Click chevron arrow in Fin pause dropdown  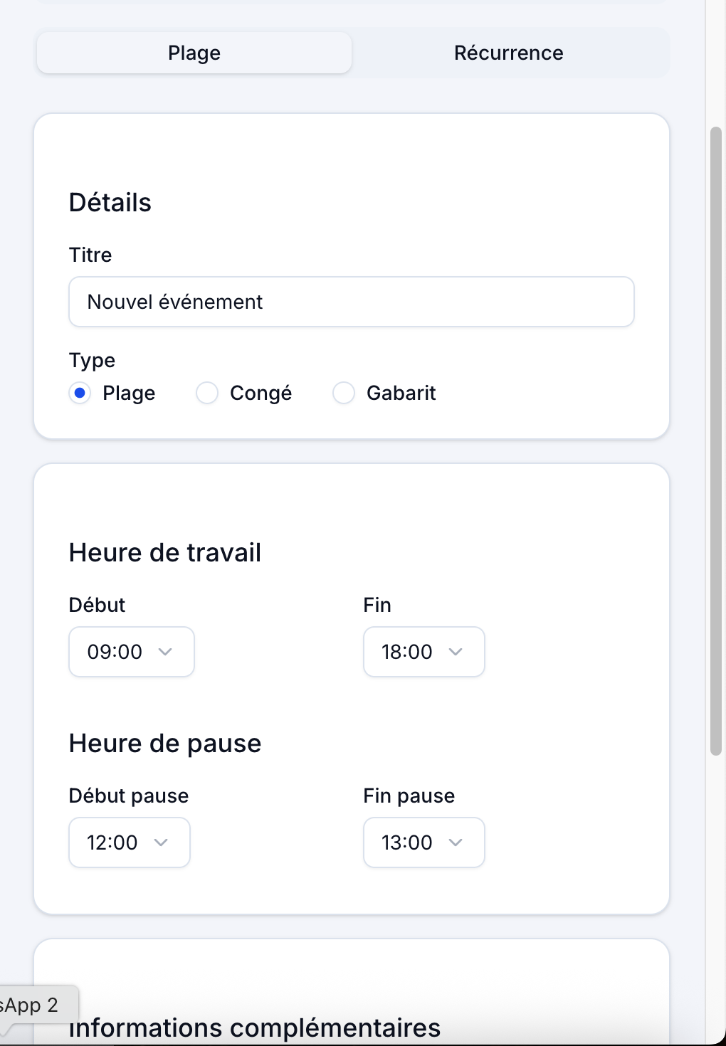click(456, 842)
